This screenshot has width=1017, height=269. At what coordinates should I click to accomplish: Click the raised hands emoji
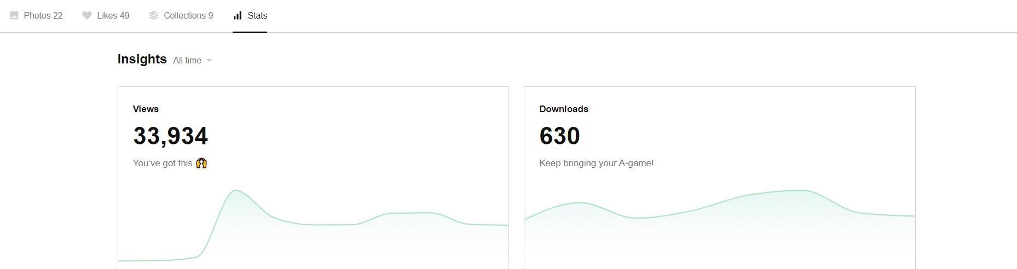[x=201, y=163]
